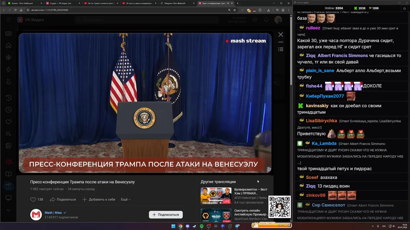Screen dimensions: 410x230
Task: Show hidden tray icons chevron
Action: coord(373,226)
